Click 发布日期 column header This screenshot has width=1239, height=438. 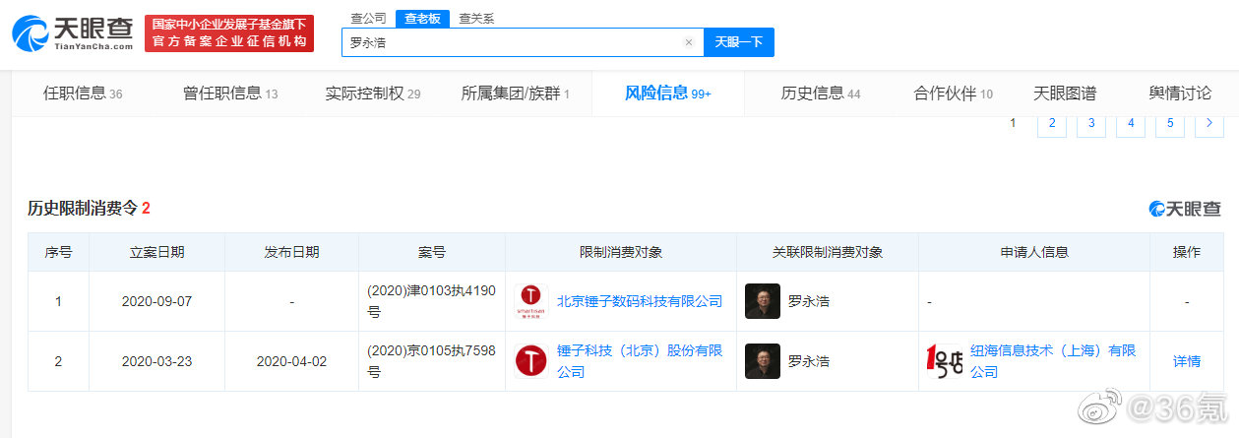point(292,252)
